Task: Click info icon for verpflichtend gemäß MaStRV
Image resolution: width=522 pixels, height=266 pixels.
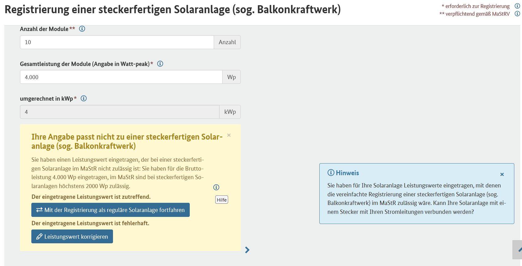Action: 517,13
